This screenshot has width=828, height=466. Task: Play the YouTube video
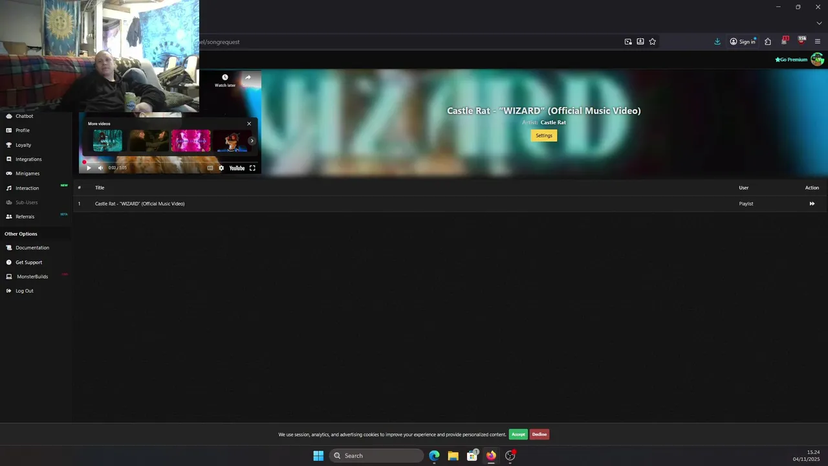pyautogui.click(x=89, y=168)
